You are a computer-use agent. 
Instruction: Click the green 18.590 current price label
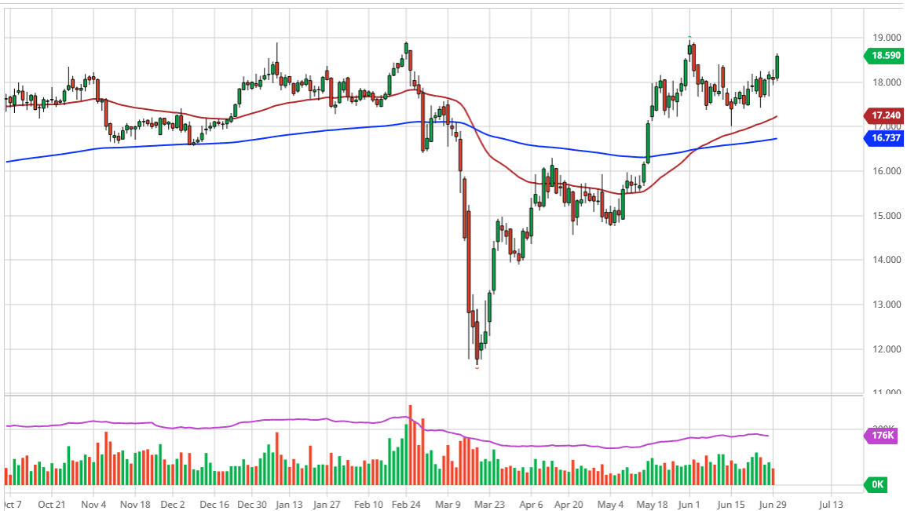[x=883, y=56]
